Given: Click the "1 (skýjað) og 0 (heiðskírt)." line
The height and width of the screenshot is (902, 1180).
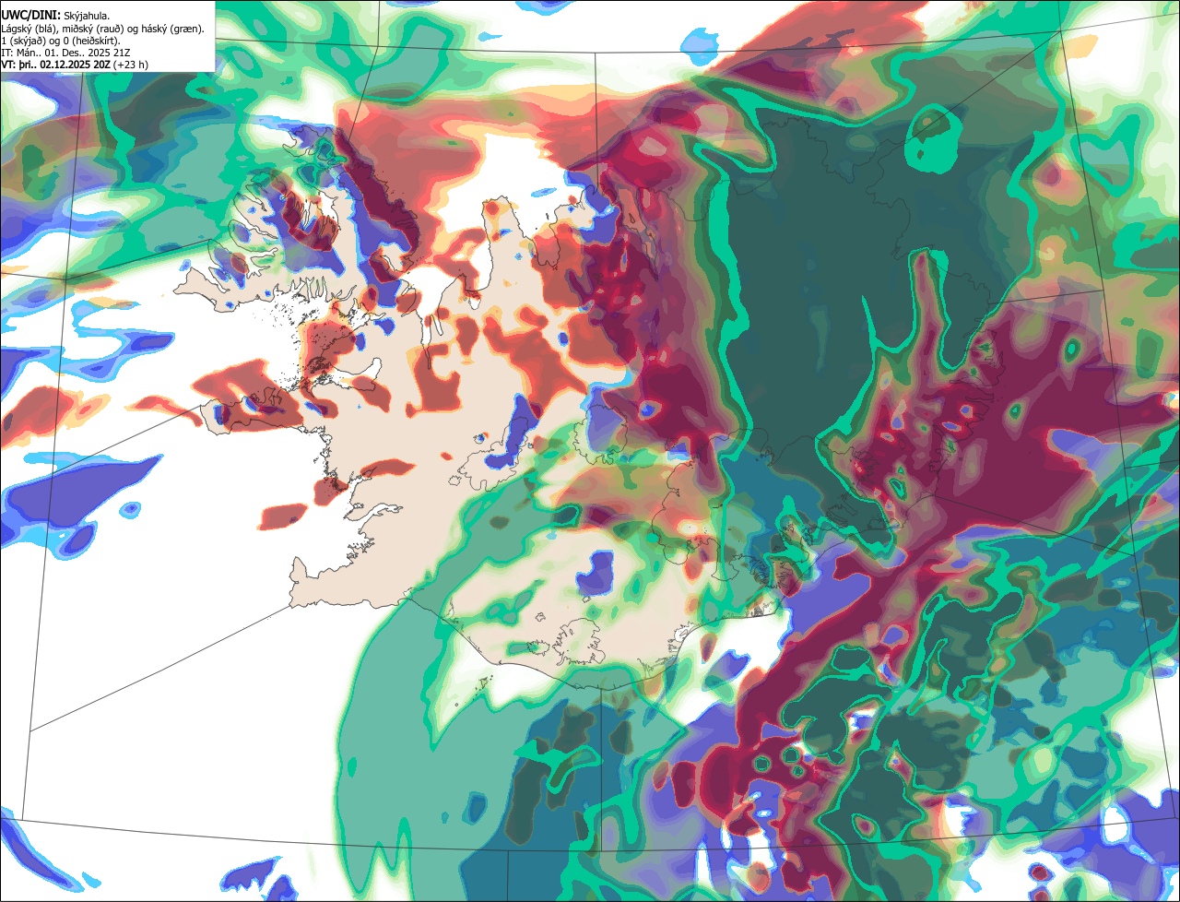Looking at the screenshot, I should point(61,41).
